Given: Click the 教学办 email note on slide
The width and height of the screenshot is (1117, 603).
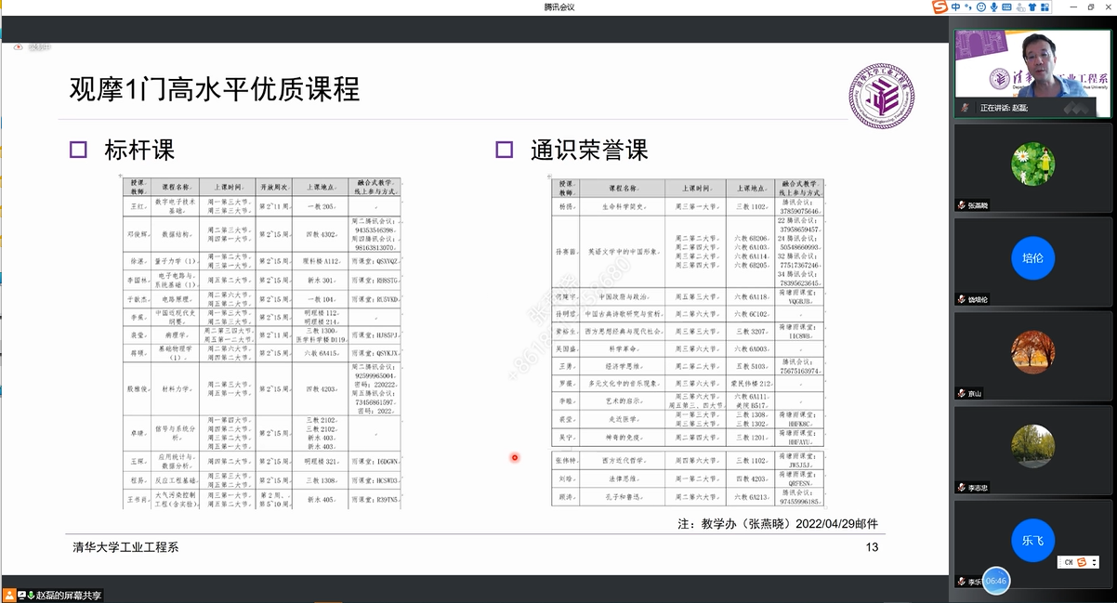Looking at the screenshot, I should click(x=778, y=524).
